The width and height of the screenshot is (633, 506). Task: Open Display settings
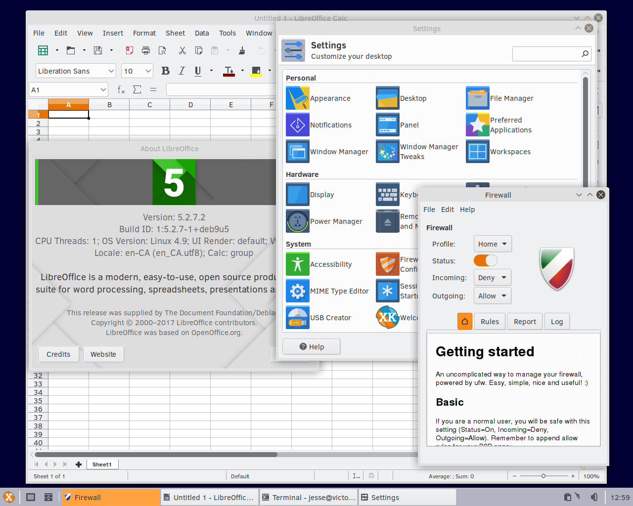(310, 195)
